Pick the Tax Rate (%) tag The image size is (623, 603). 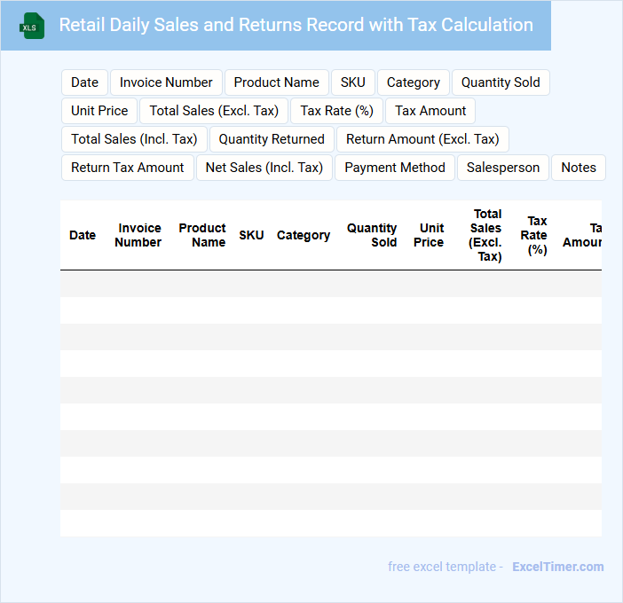point(336,111)
